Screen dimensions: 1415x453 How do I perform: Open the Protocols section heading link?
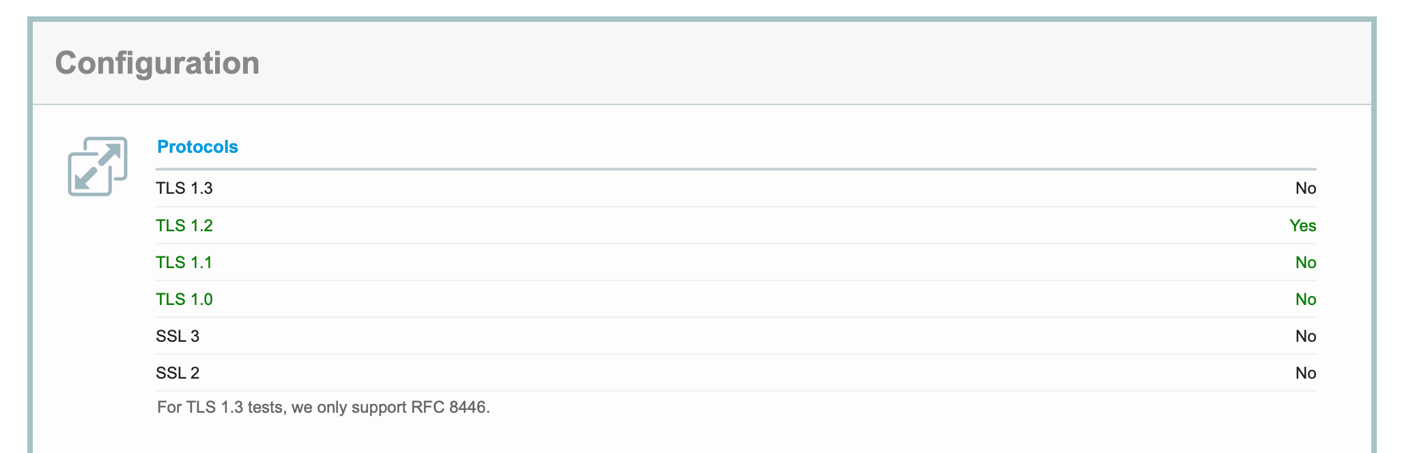coord(197,147)
